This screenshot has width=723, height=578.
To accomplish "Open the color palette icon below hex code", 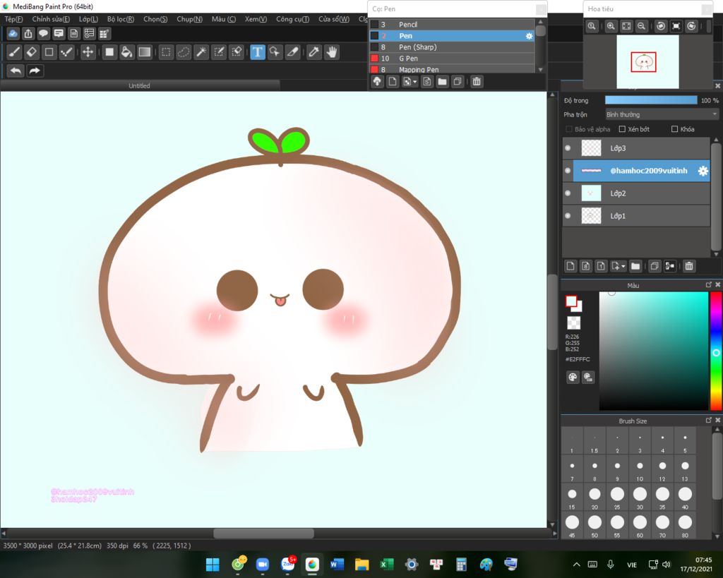I will coord(573,378).
